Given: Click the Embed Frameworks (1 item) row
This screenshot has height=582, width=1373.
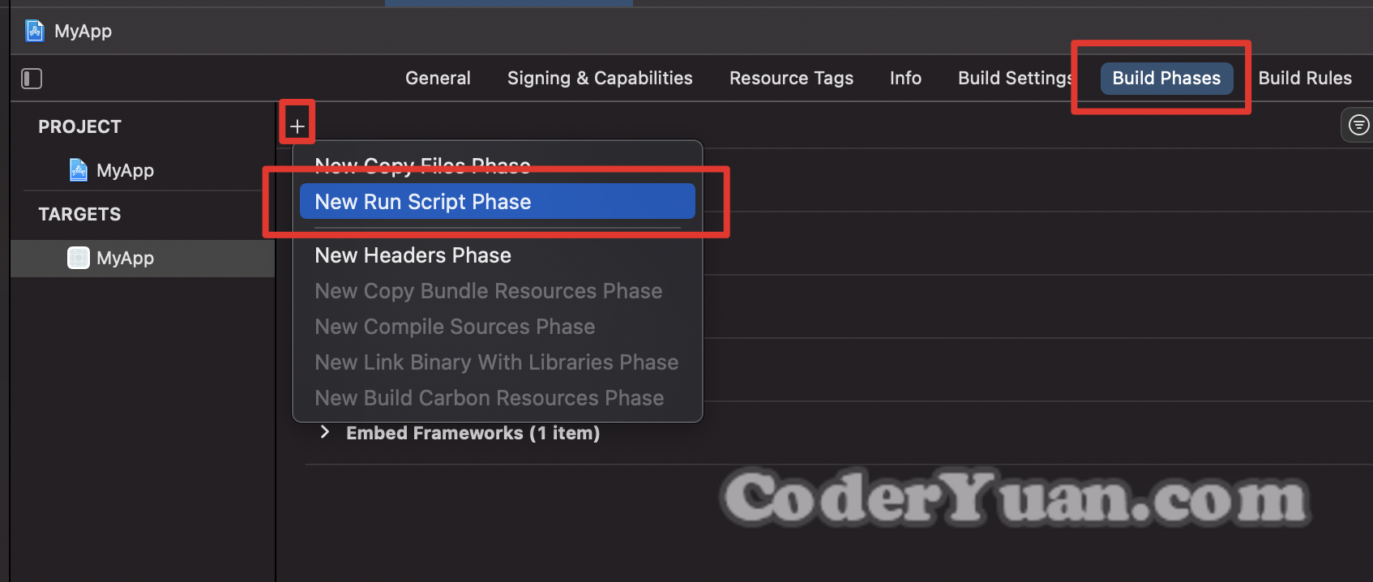Looking at the screenshot, I should click(473, 433).
